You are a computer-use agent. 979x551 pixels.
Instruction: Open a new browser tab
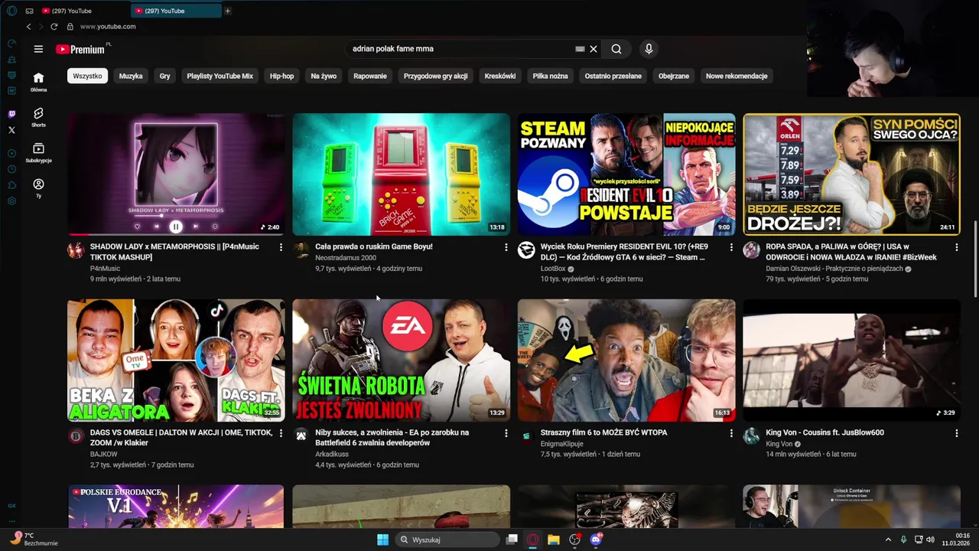227,11
